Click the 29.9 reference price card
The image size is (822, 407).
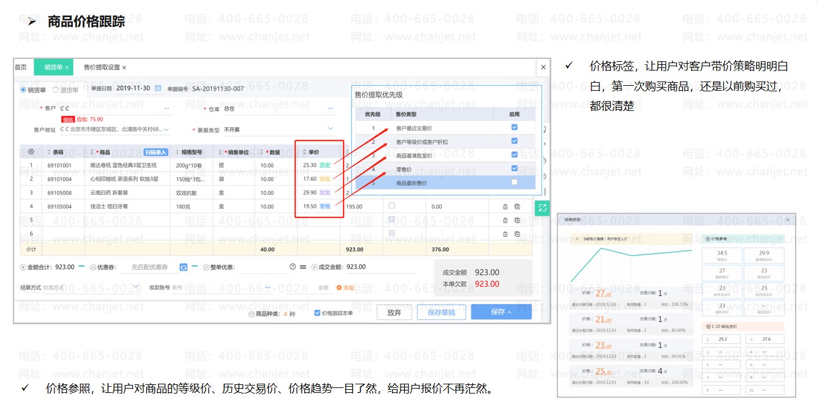[x=764, y=256]
